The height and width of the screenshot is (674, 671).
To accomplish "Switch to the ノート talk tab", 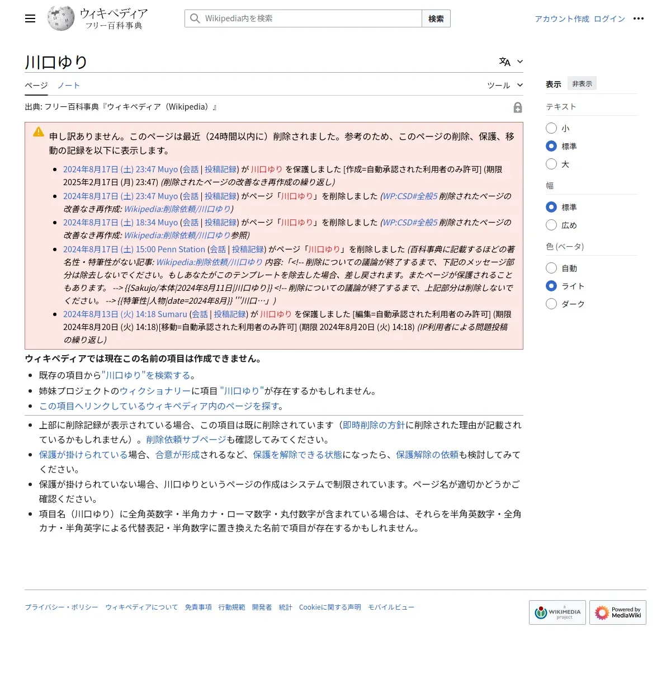I will point(69,85).
